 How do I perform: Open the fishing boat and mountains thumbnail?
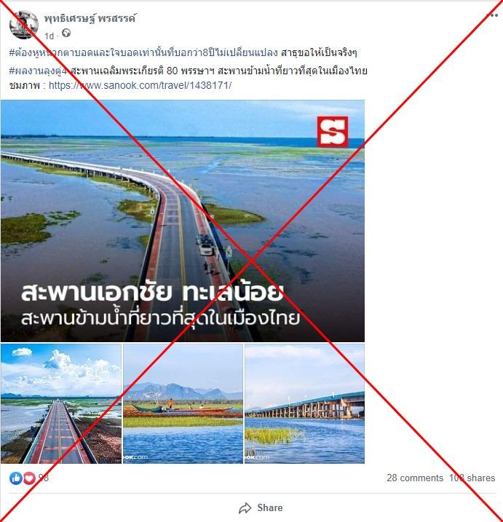pos(183,403)
